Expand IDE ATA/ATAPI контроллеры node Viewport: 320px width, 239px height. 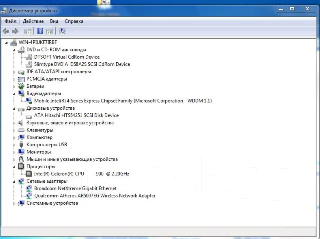[14, 72]
